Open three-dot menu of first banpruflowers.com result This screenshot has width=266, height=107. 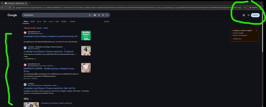(44, 34)
